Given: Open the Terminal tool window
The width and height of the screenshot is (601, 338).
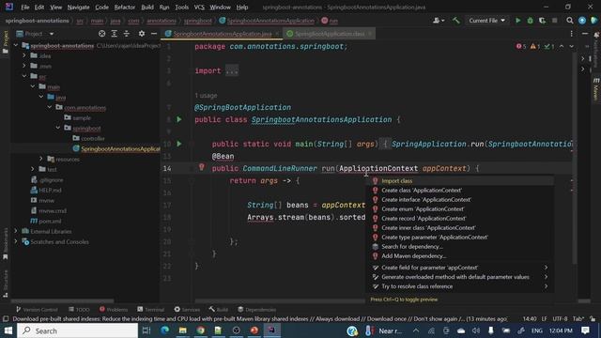Looking at the screenshot, I should point(150,309).
